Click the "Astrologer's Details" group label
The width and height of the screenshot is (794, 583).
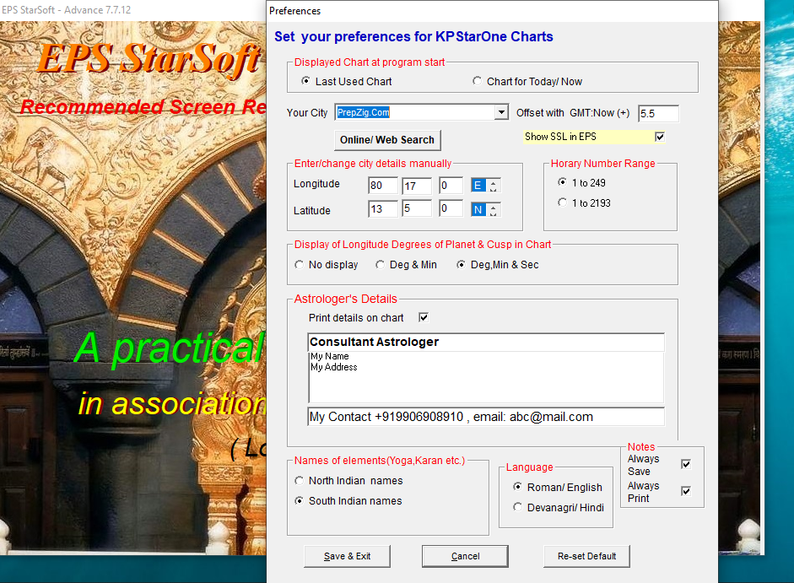pos(346,299)
